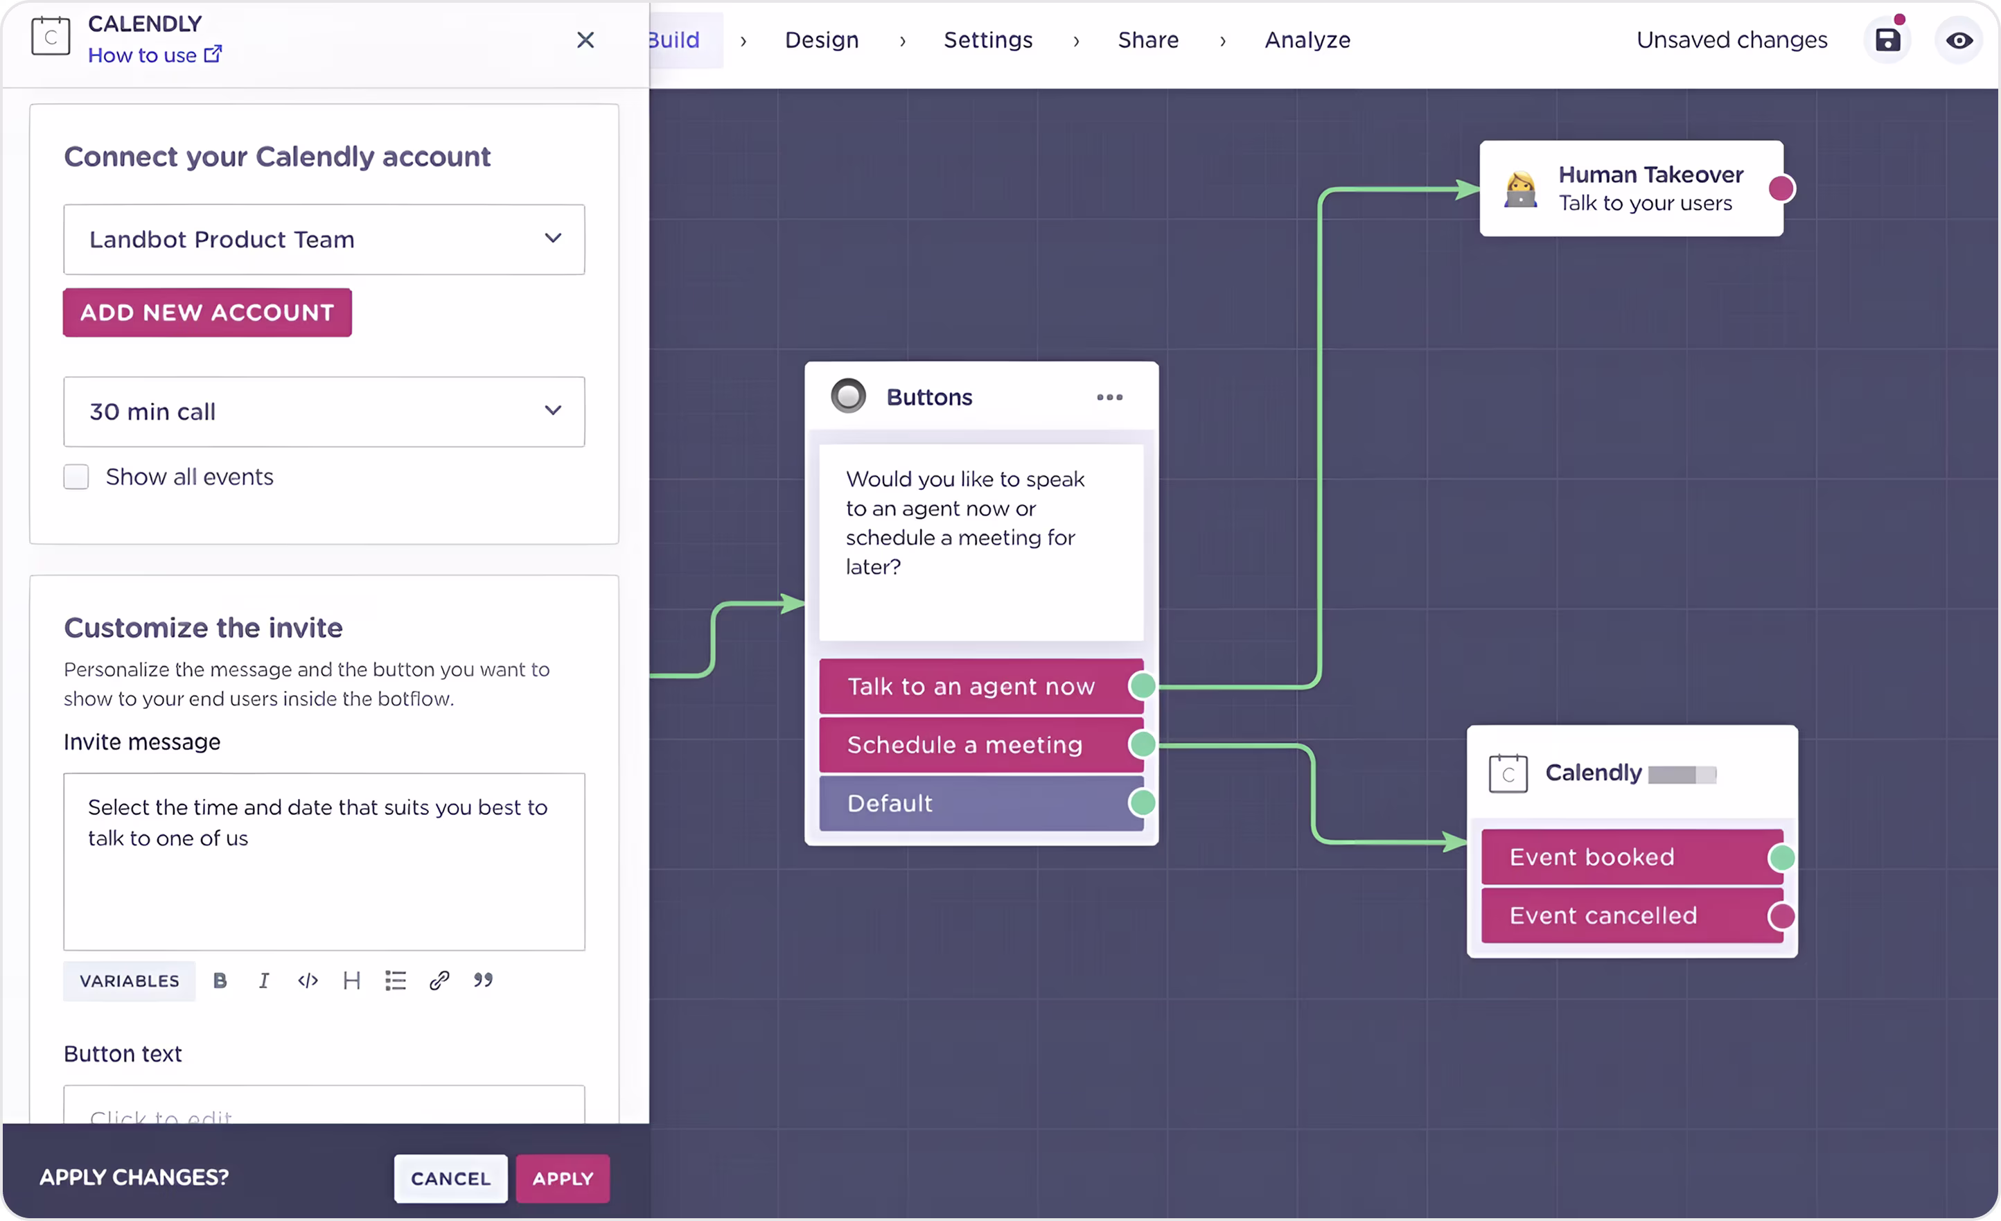
Task: Open the Variables picker
Action: click(129, 981)
